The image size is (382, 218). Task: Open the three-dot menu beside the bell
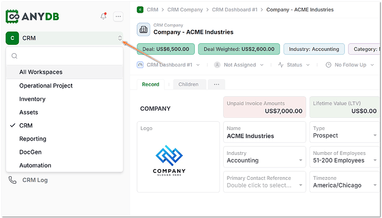pos(118,17)
